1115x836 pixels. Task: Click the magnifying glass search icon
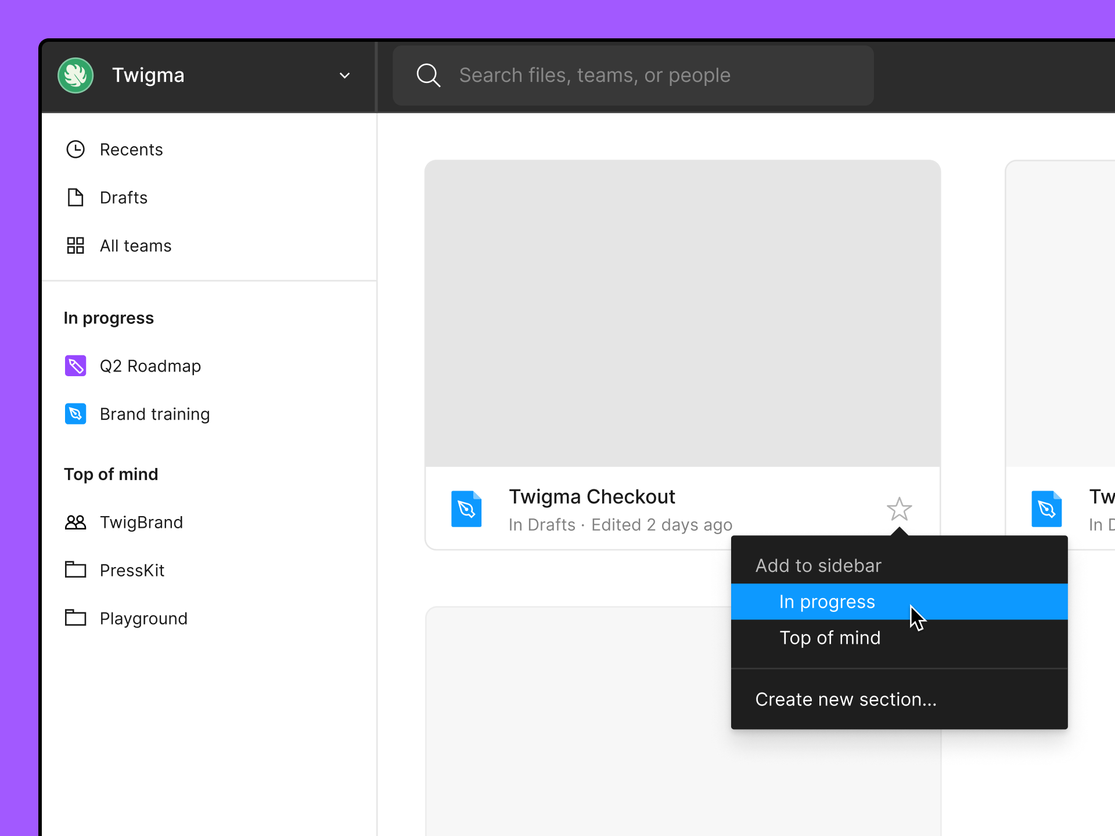[429, 75]
